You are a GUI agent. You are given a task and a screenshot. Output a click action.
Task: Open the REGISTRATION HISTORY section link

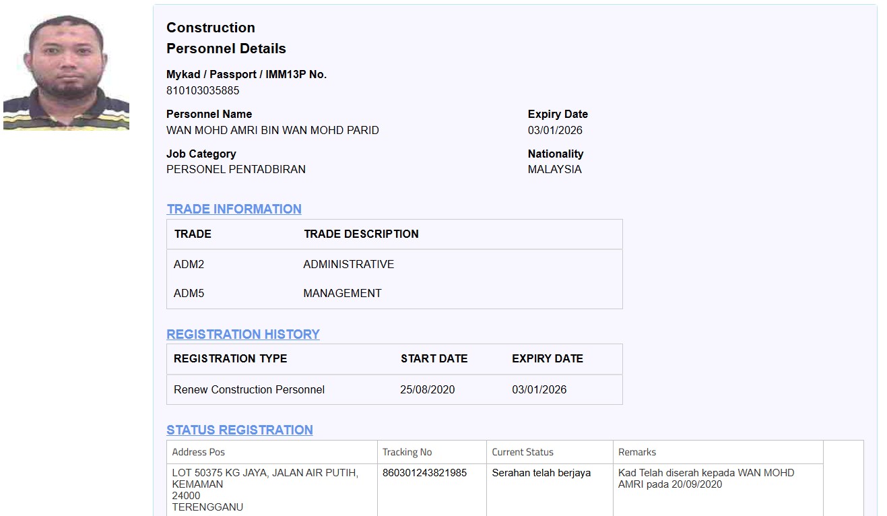coord(242,334)
